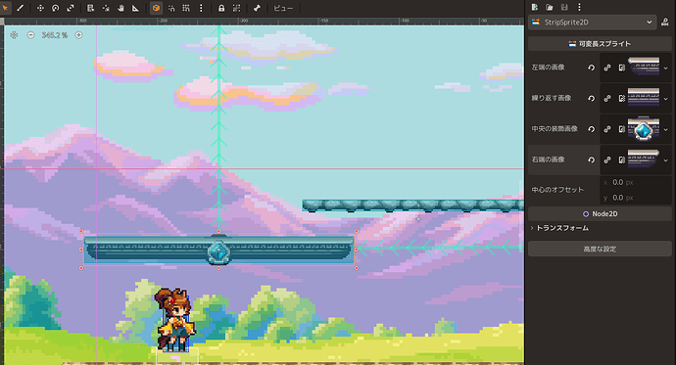Screen dimensions: 676x365
Task: Select the upper teal platform in viewport
Action: (412, 205)
